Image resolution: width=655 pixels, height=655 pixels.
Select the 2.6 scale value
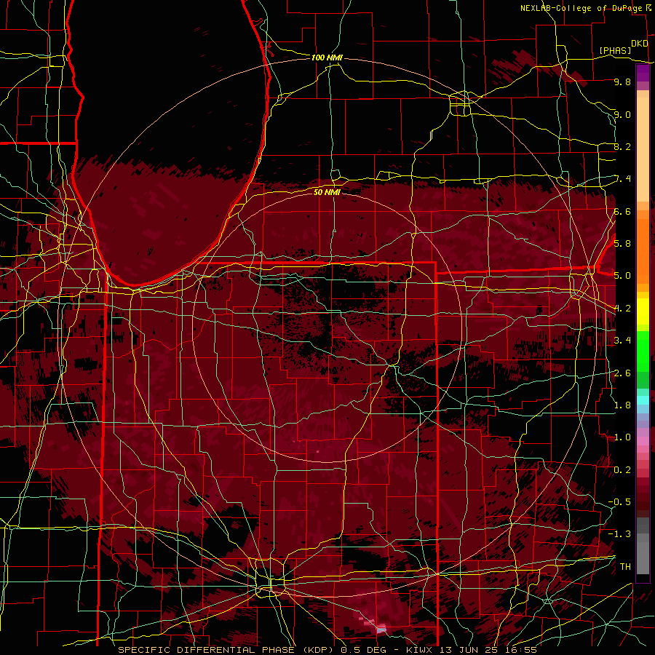pyautogui.click(x=622, y=373)
